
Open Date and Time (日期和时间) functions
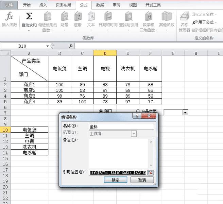coord(108,16)
